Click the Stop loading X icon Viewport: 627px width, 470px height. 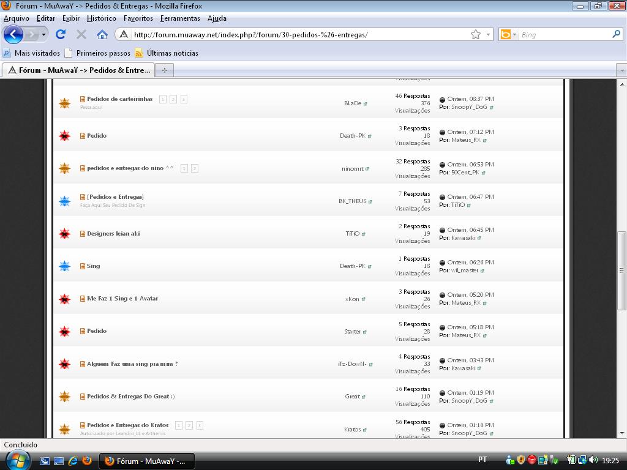coord(81,34)
